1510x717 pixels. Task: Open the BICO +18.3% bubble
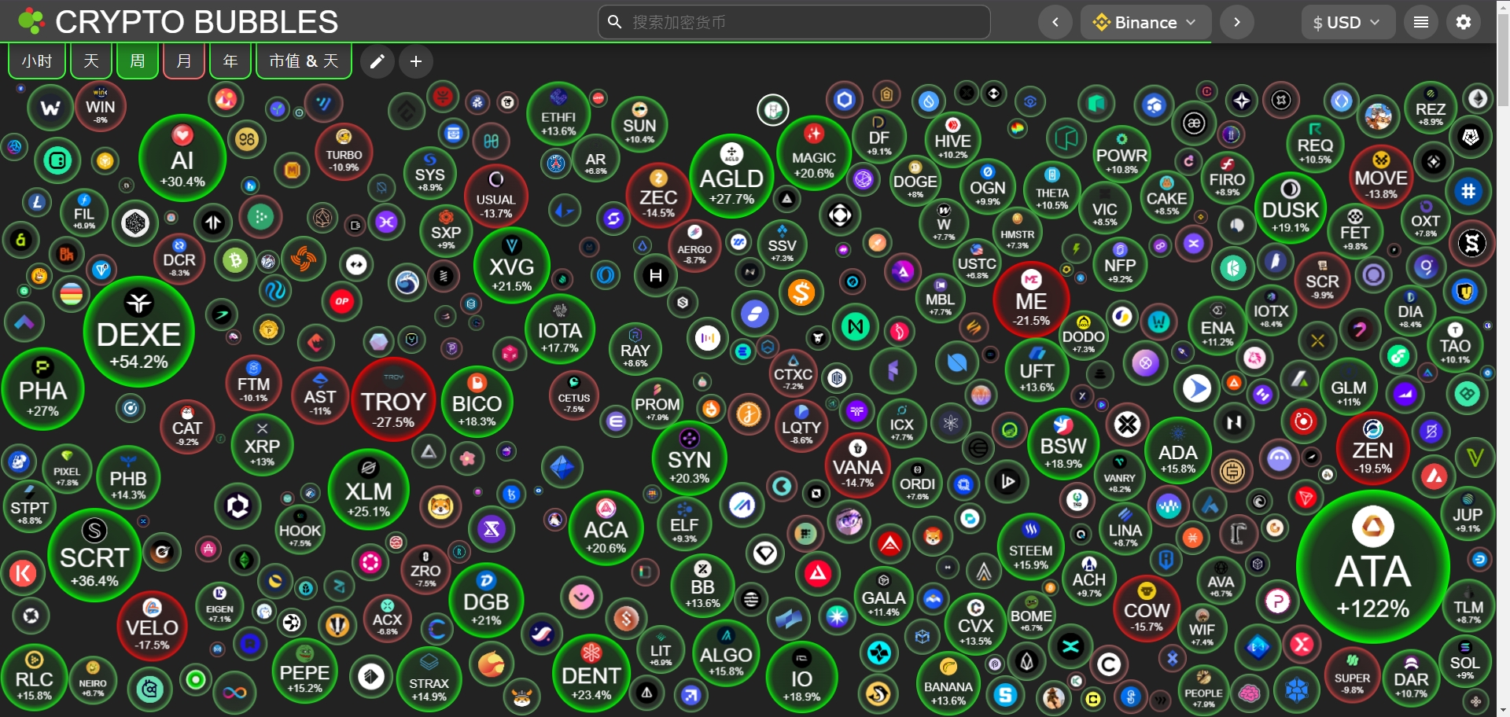coord(477,402)
